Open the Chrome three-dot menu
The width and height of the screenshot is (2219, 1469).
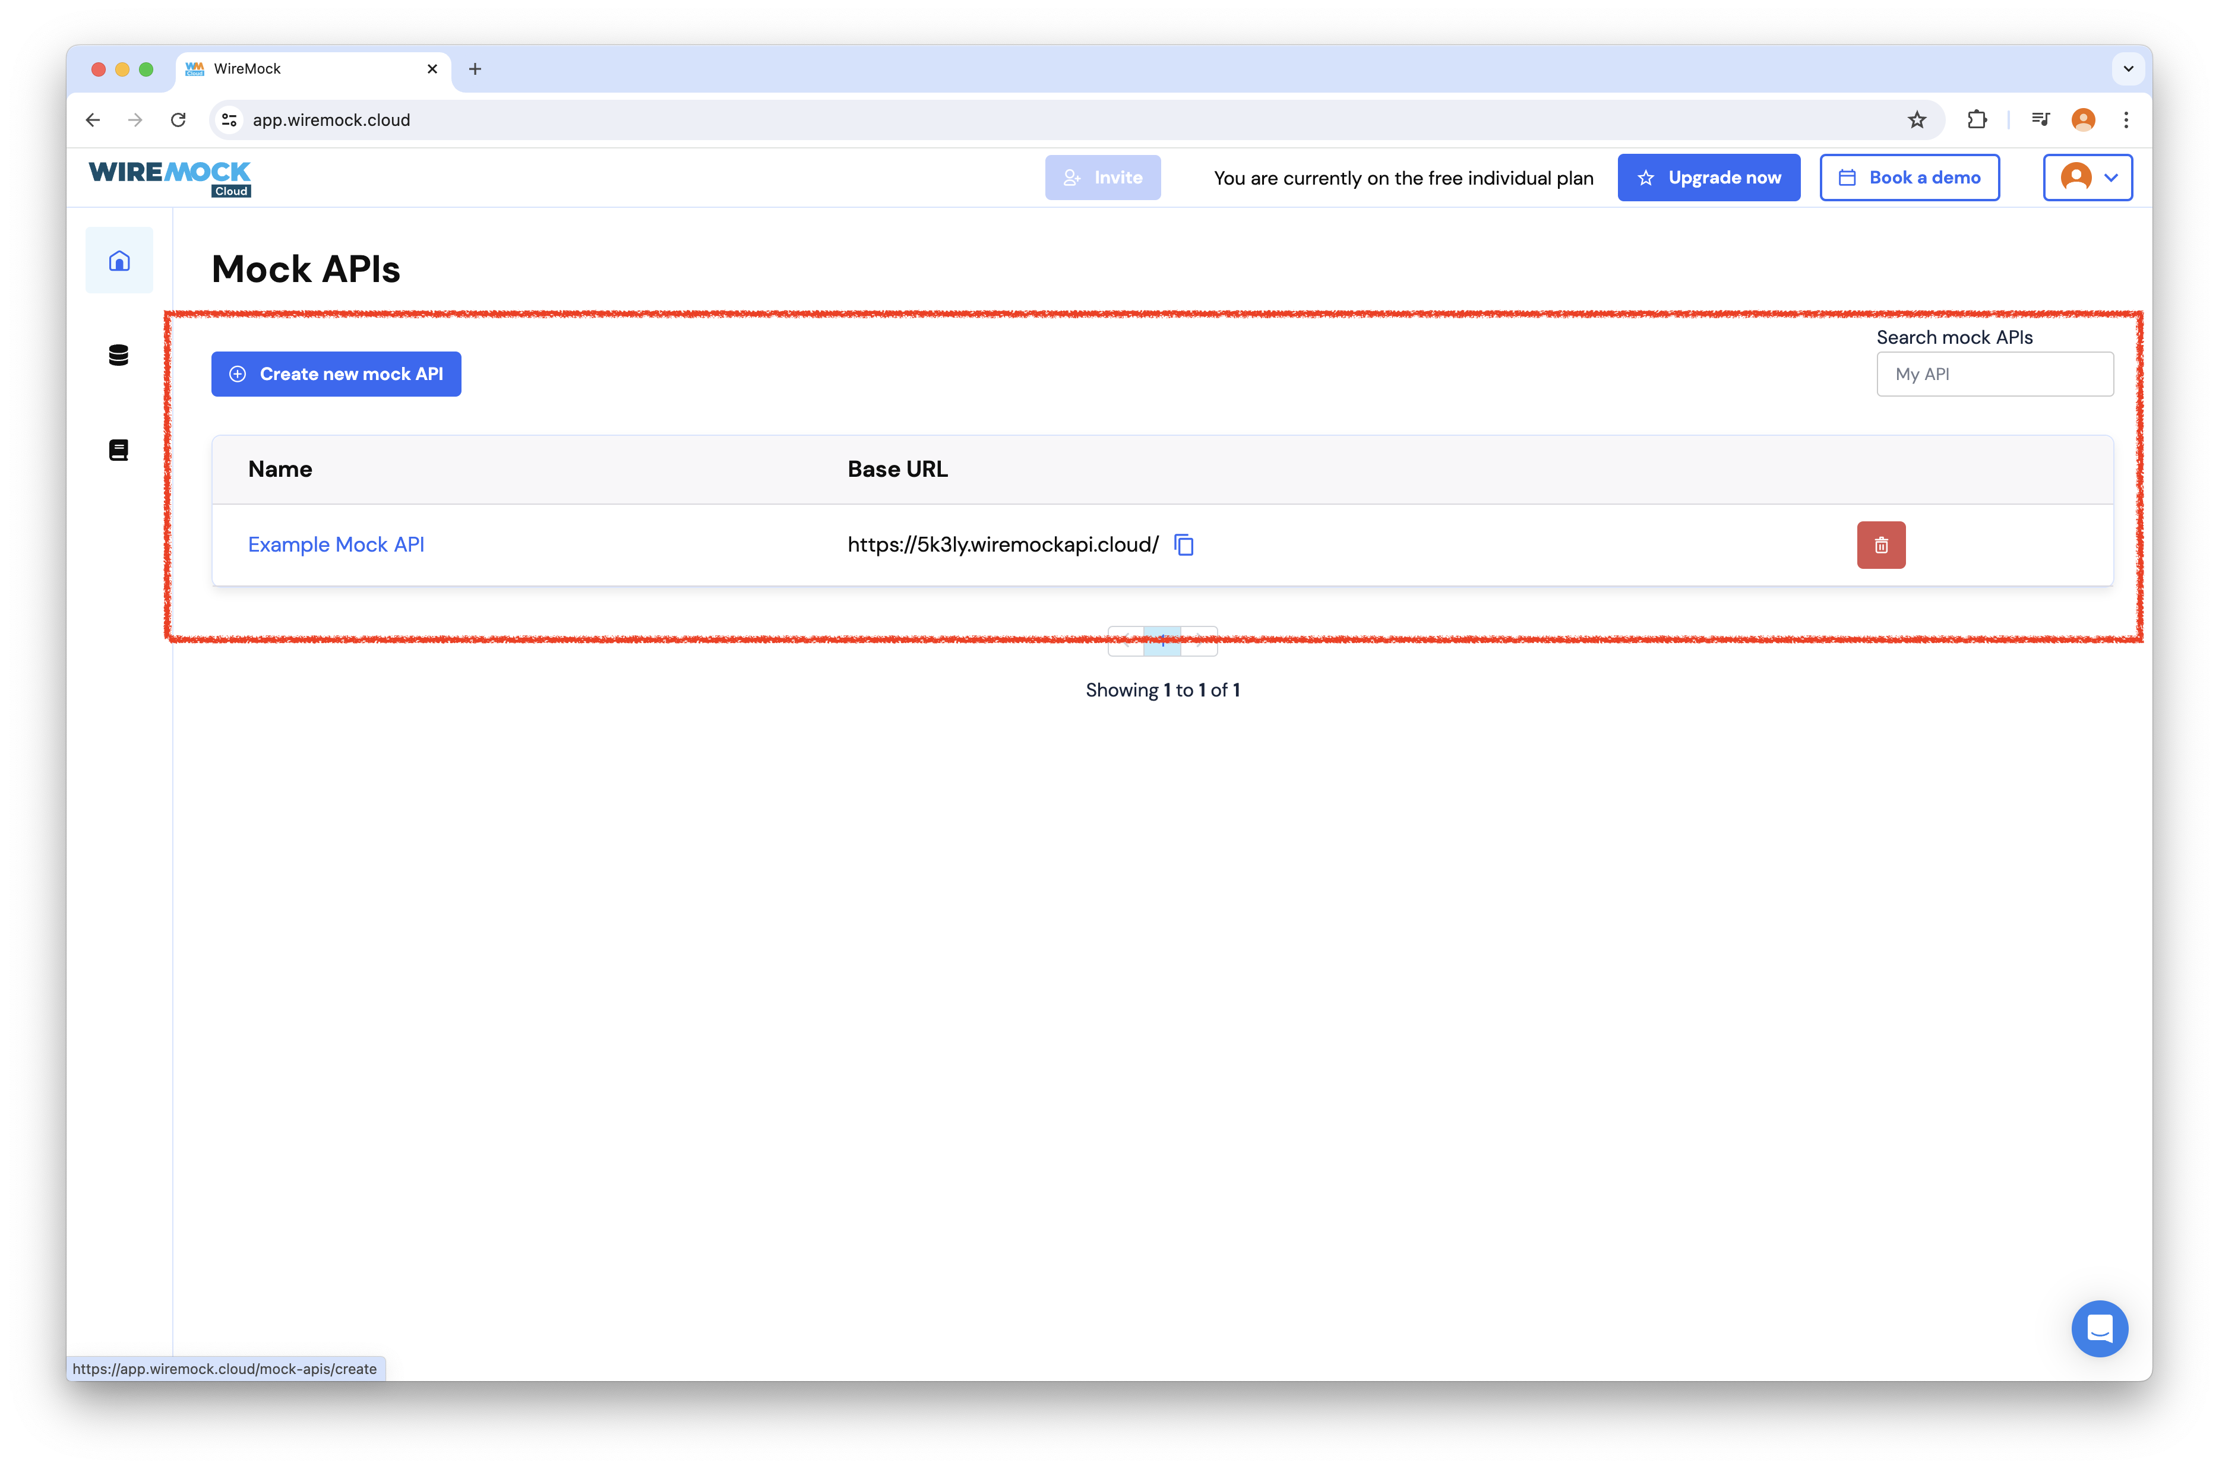pyautogui.click(x=2126, y=120)
